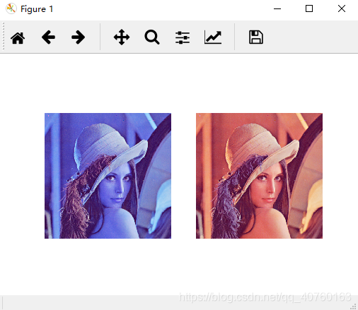Maximize the Figure 1 window
This screenshot has width=358, height=310.
click(x=309, y=8)
